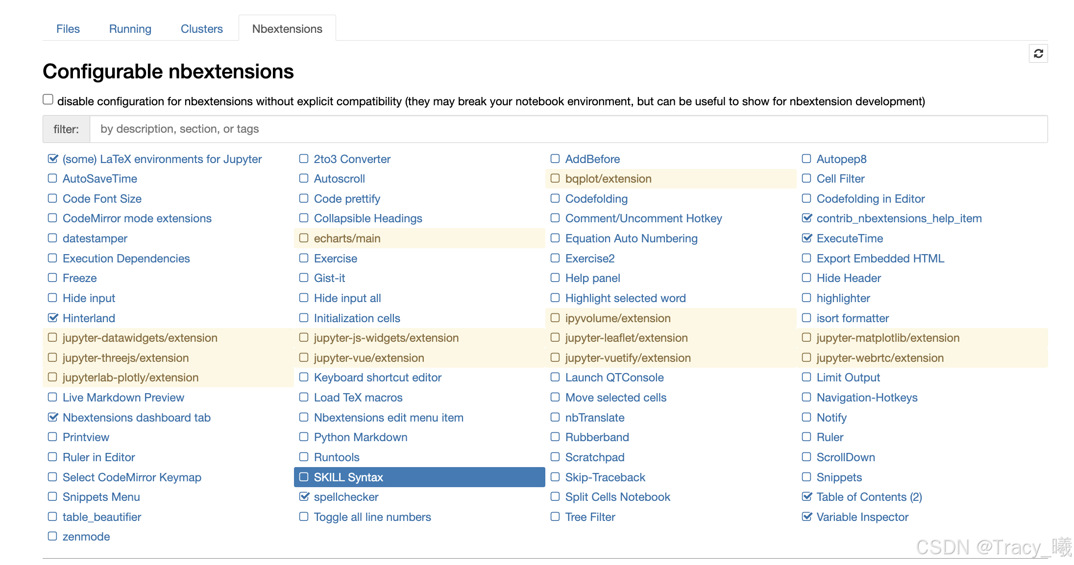
Task: Open the Scratchpad extension link
Action: coord(595,457)
